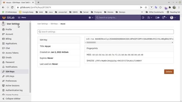Bookmark this page with star icon
Viewport: 182px width, 102px height.
[146, 7]
